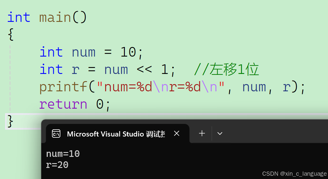This screenshot has width=328, height=179.
Task: Click variable r in declaration line
Action: 76,70
